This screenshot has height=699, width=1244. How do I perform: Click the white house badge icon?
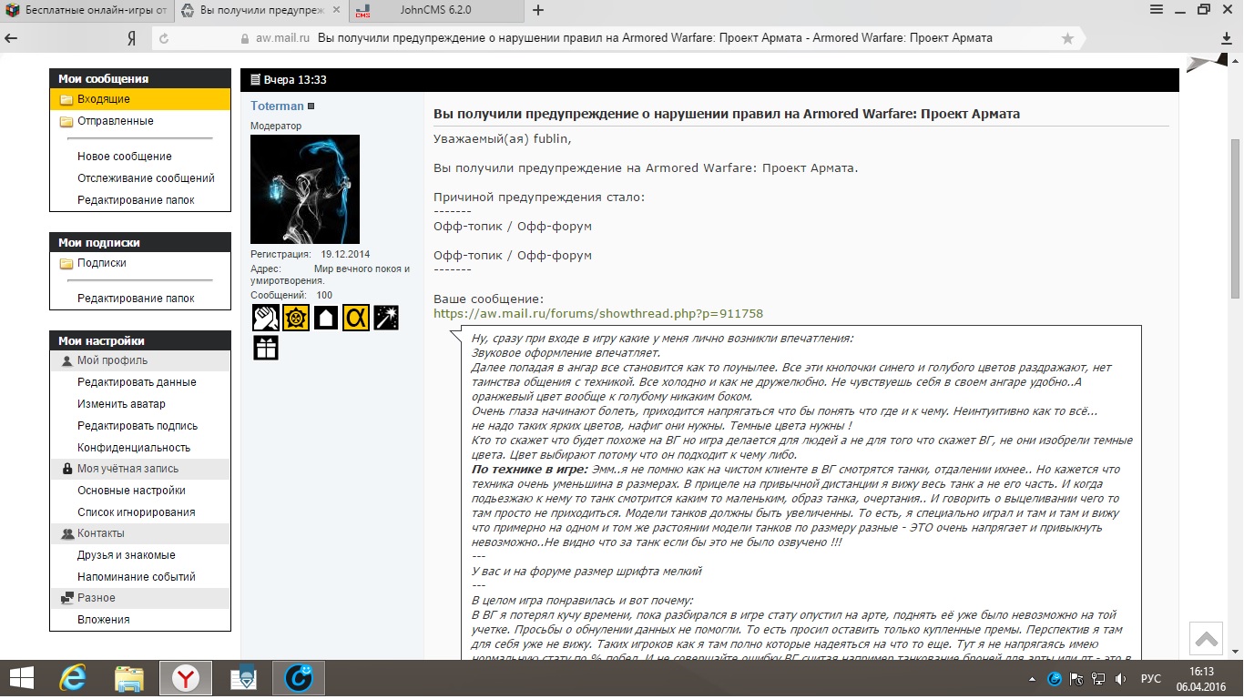326,317
